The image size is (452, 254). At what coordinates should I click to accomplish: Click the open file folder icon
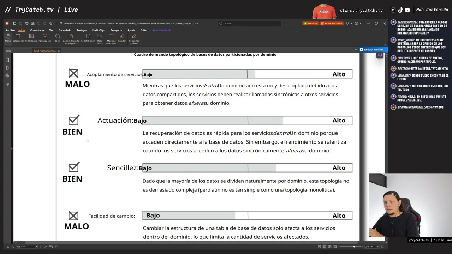pos(14,23)
